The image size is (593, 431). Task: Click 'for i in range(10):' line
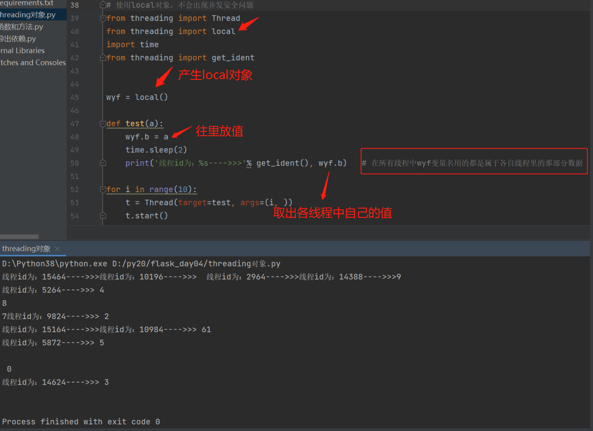(151, 189)
